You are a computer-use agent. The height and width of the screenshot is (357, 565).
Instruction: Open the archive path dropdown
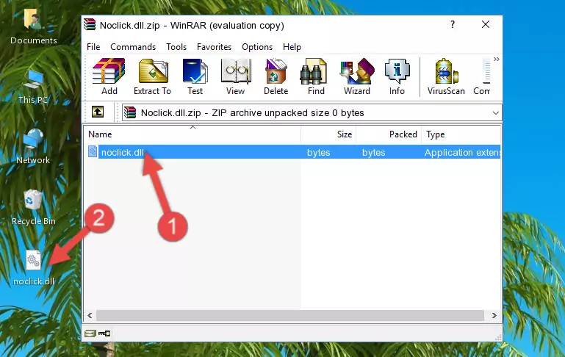(x=496, y=112)
